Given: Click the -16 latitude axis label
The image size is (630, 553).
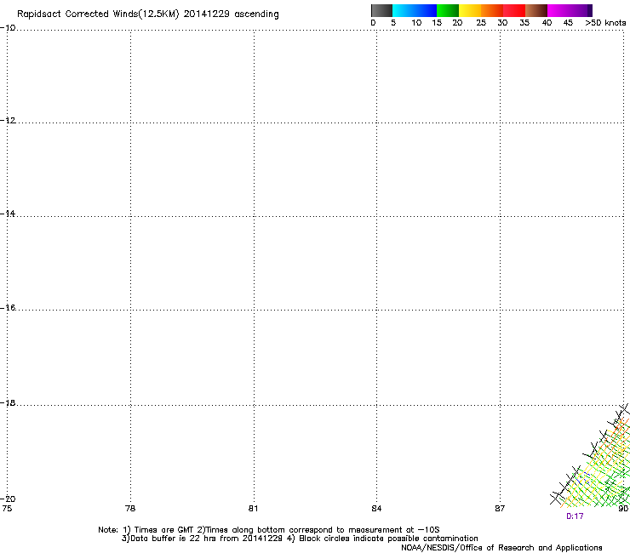Looking at the screenshot, I should (x=8, y=308).
